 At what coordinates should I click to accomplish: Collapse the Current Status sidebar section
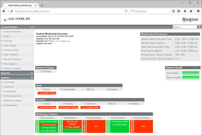click(x=32, y=27)
